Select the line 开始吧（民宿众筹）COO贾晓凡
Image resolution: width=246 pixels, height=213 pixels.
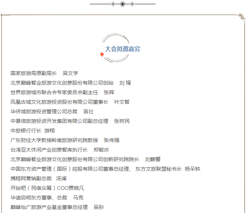click(47, 188)
